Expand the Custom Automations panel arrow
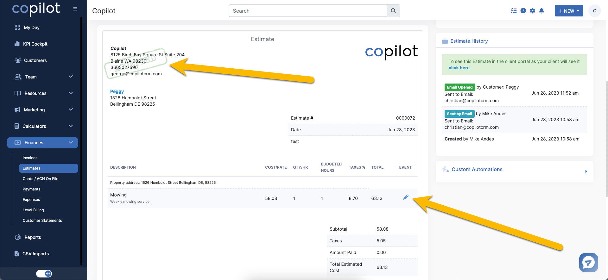The width and height of the screenshot is (608, 280). [x=586, y=171]
